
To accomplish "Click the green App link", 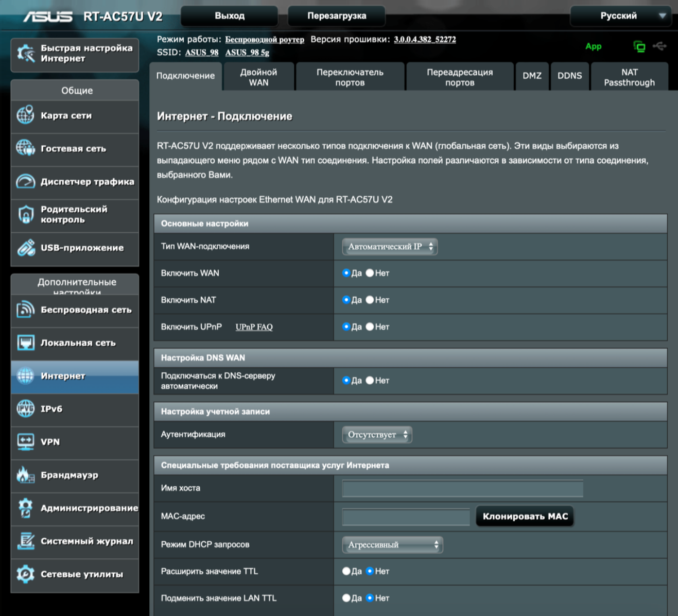I will tap(593, 46).
